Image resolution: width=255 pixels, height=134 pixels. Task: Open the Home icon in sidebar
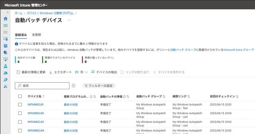coord(5,19)
